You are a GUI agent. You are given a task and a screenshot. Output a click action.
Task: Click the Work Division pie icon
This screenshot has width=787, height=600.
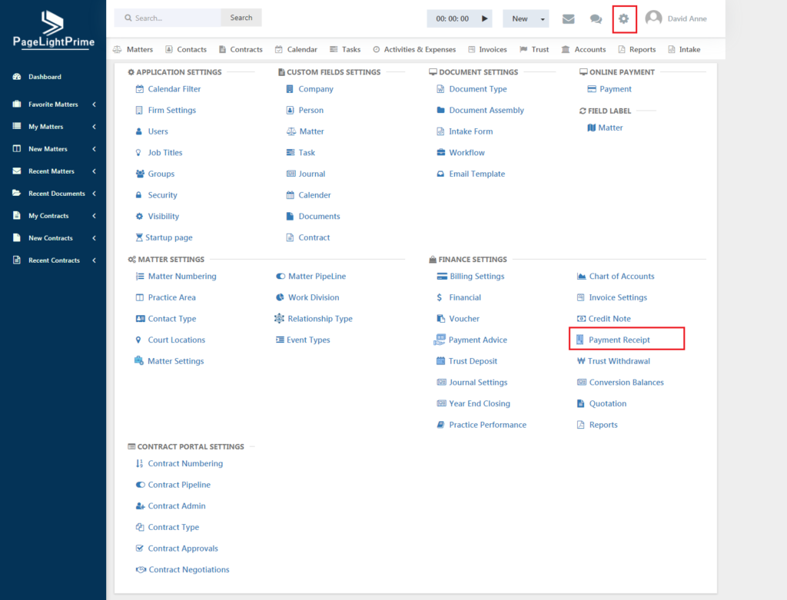tap(280, 297)
